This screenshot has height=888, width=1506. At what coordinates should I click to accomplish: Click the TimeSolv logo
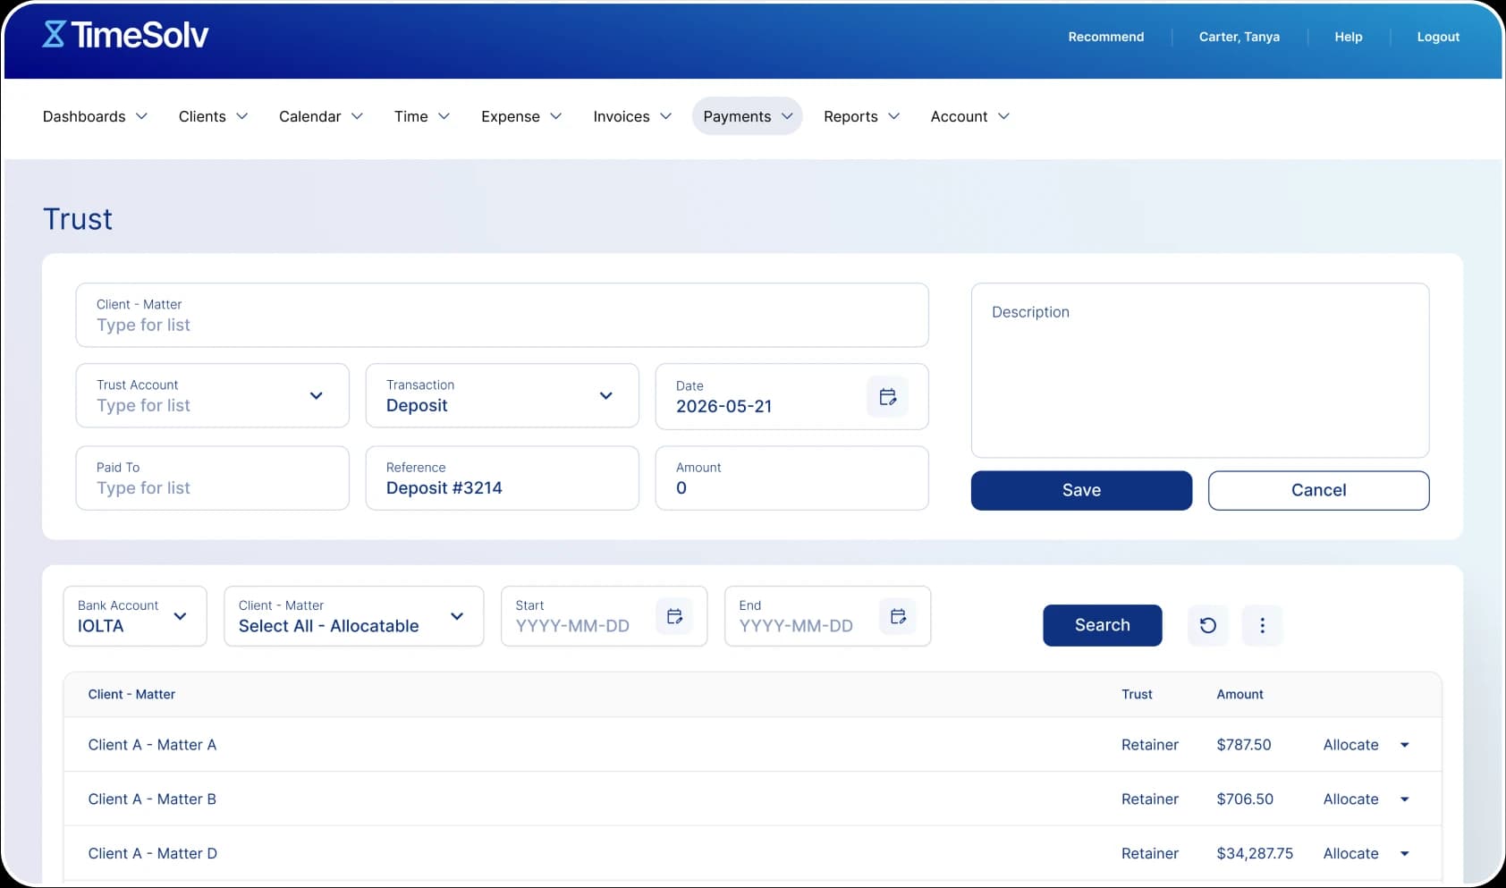(126, 36)
